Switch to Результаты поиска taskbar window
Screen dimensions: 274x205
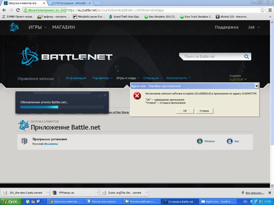[x=103, y=202]
